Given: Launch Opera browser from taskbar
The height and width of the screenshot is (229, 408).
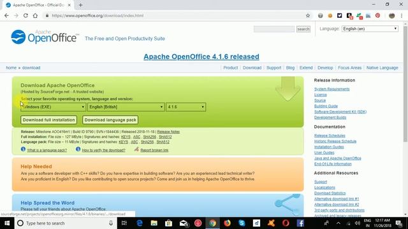Looking at the screenshot, I should tap(286, 223).
